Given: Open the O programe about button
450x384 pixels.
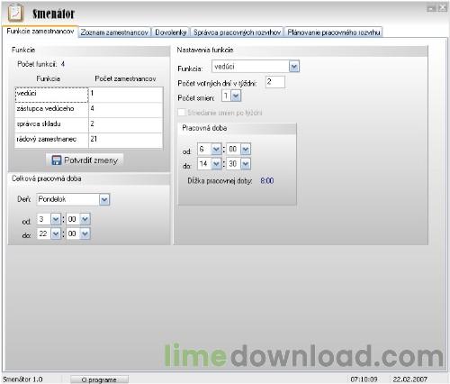Looking at the screenshot, I should point(99,379).
